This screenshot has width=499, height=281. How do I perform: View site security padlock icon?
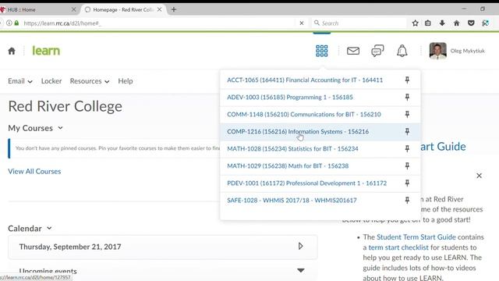coord(17,23)
